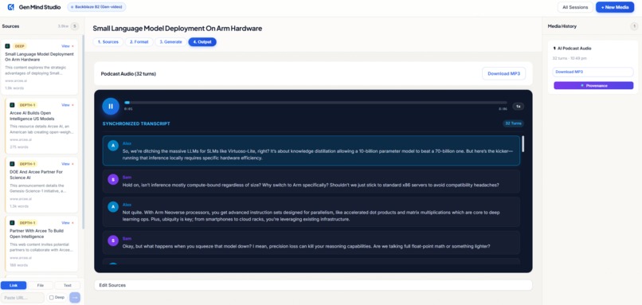The height and width of the screenshot is (305, 642).
Task: View the Partner With Arcee source
Action: pos(65,223)
